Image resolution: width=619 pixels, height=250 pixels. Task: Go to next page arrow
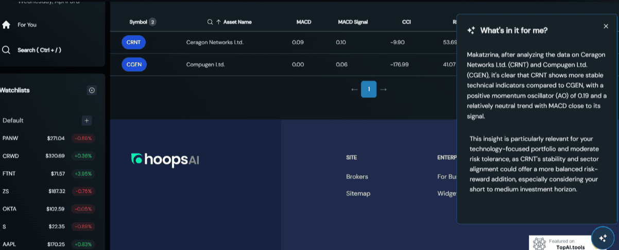coord(383,89)
